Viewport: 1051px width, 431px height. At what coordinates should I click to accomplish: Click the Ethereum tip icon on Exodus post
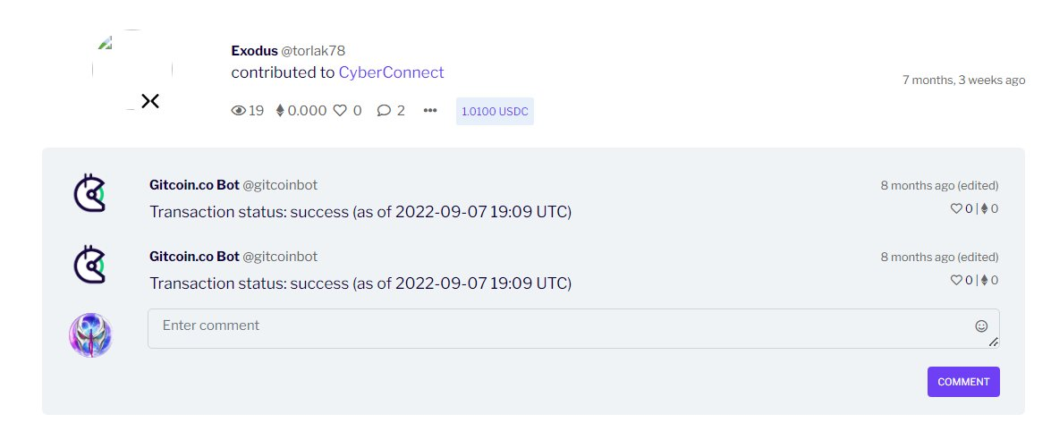pyautogui.click(x=280, y=111)
